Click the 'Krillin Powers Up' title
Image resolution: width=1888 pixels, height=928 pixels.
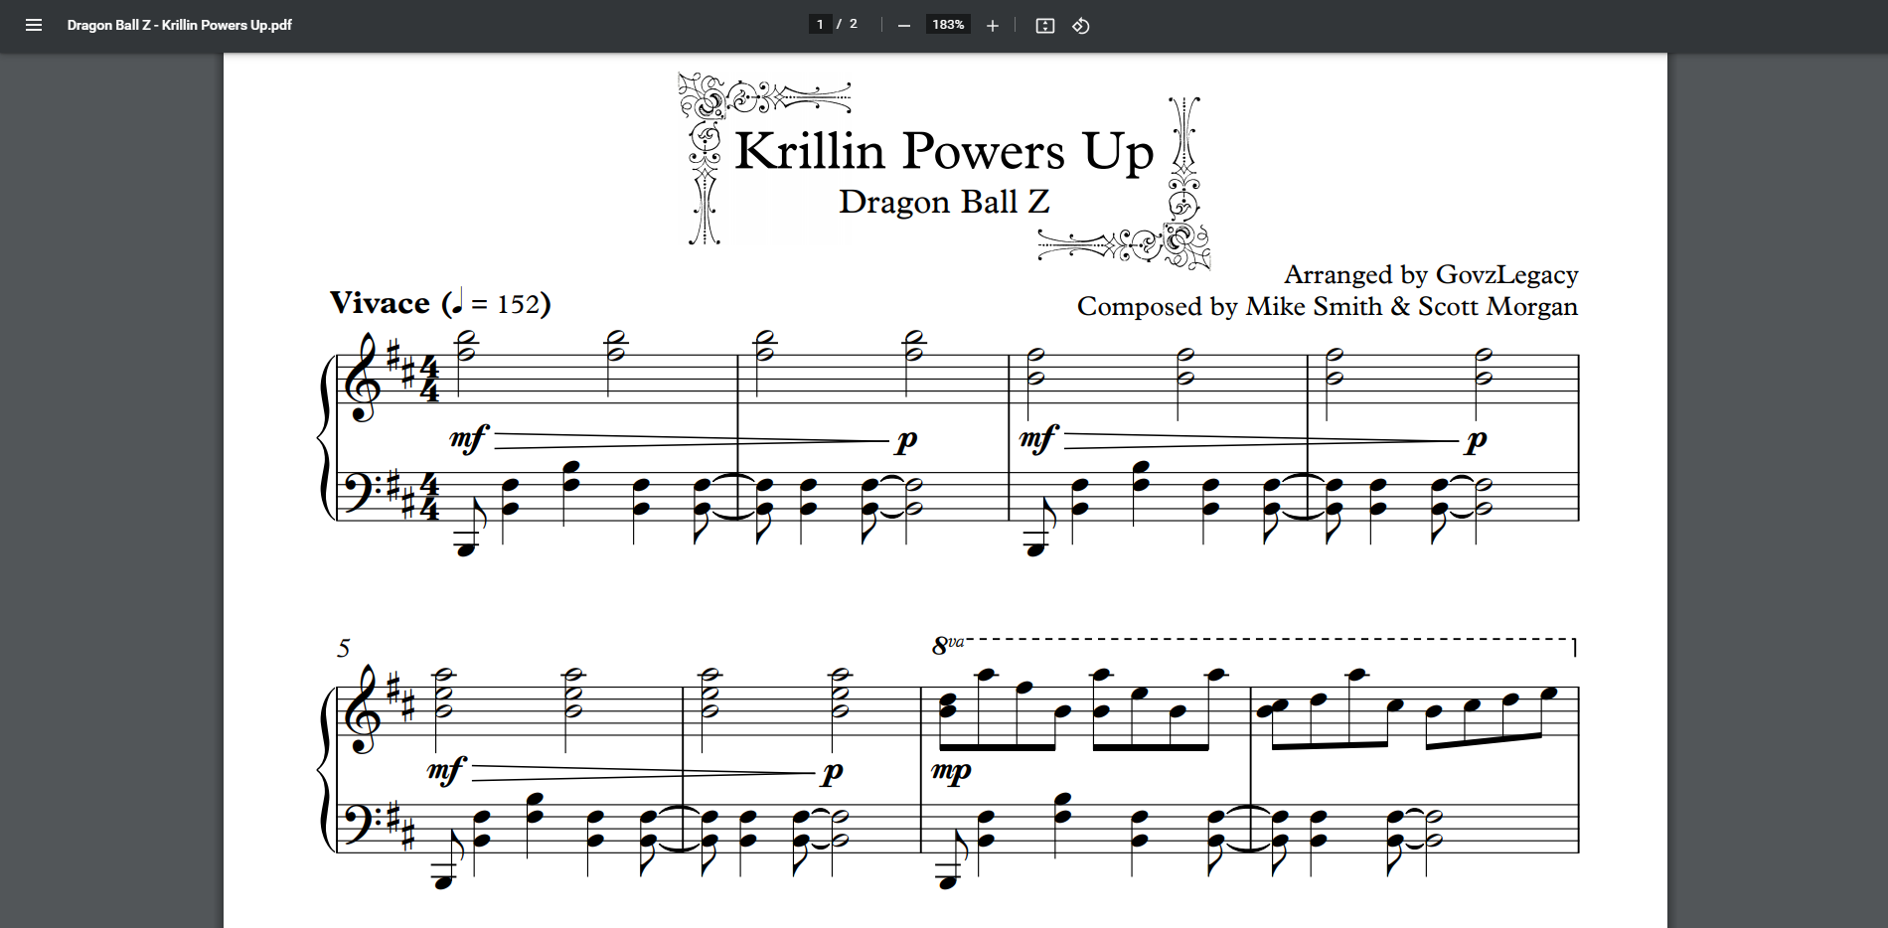[x=943, y=152]
